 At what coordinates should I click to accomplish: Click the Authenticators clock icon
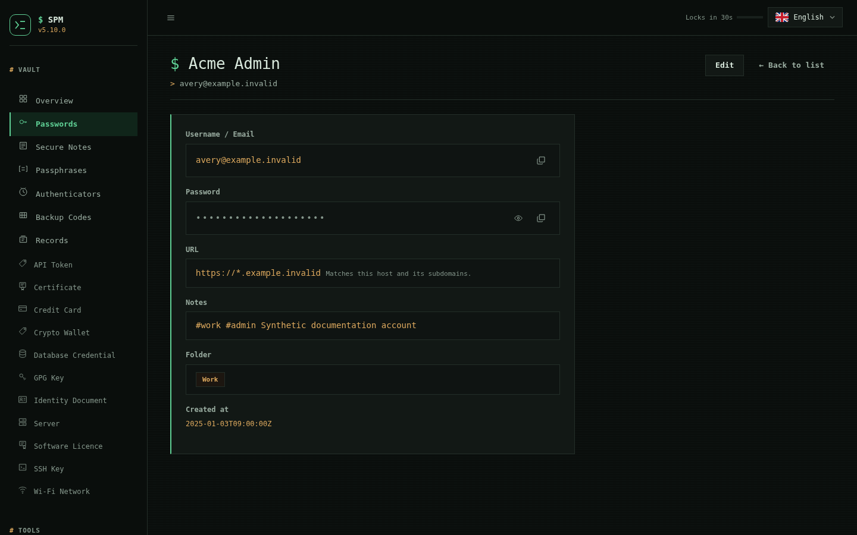click(x=23, y=192)
